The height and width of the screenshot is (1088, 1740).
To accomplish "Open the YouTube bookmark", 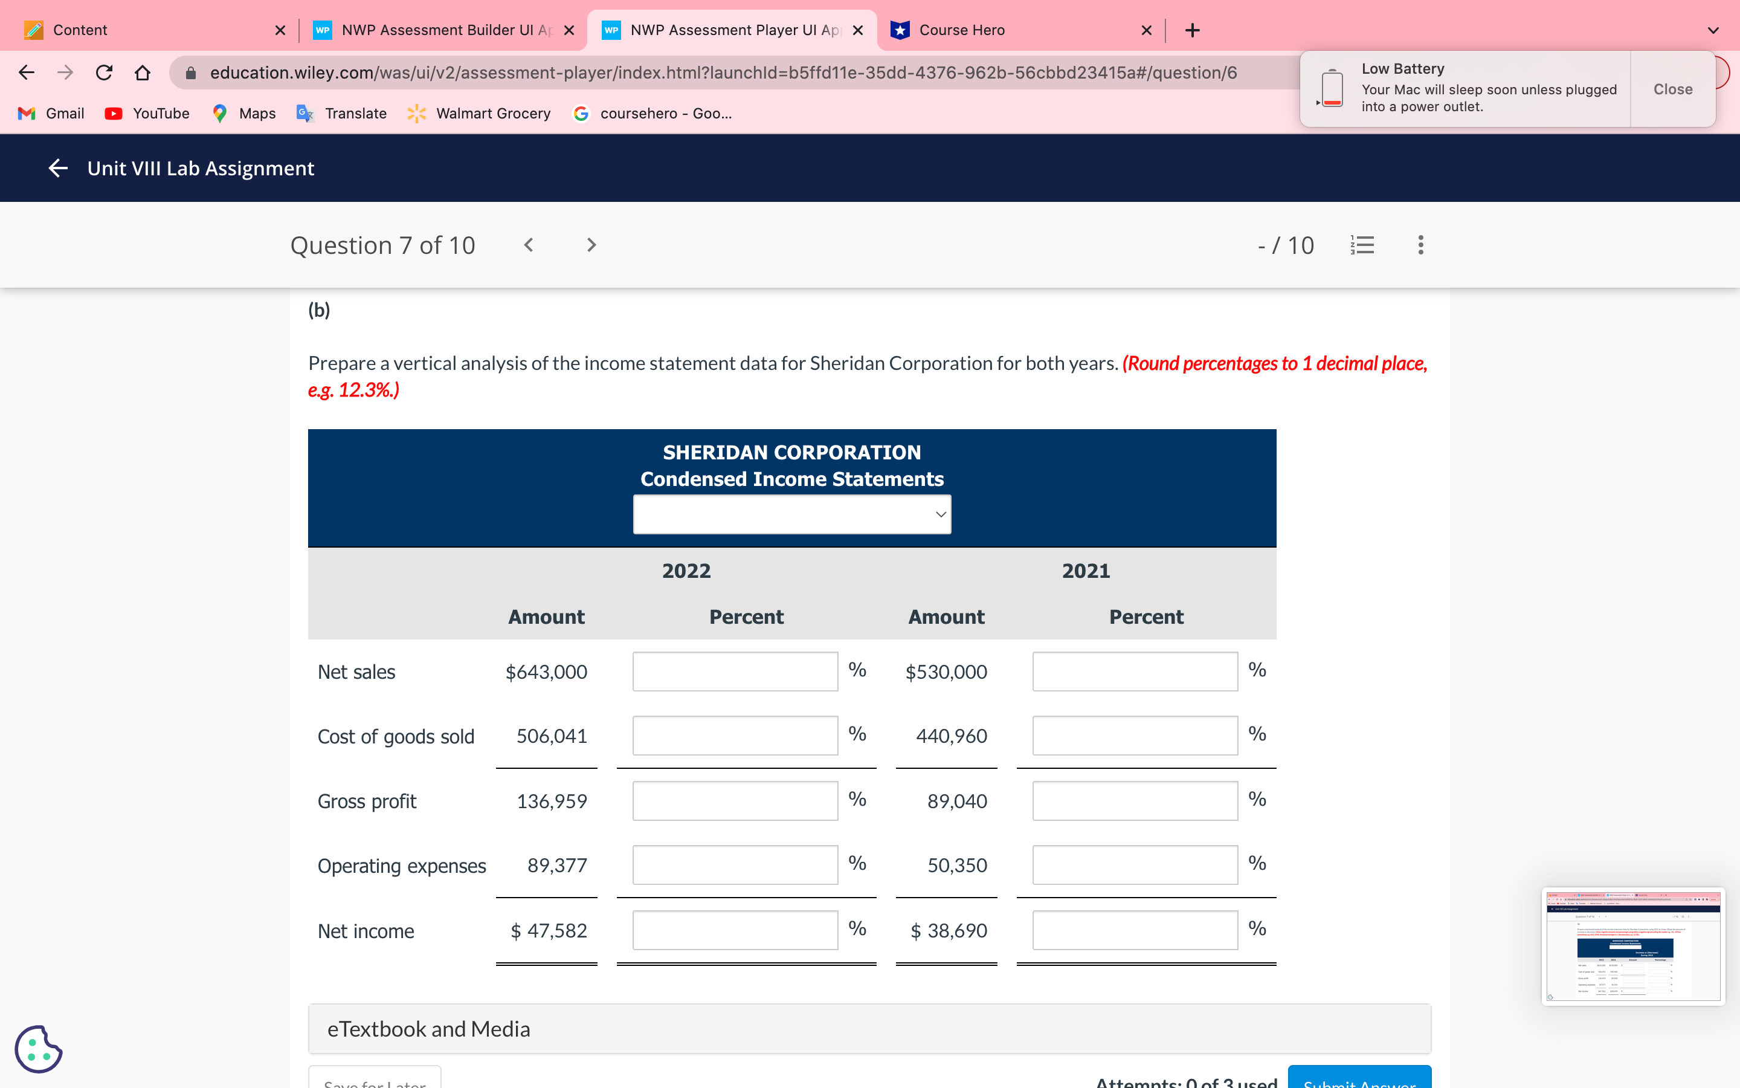I will tap(147, 113).
